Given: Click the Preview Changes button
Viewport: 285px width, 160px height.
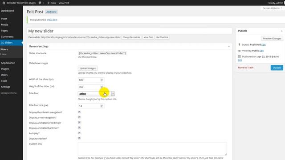Looking at the screenshot, I should [x=272, y=39].
